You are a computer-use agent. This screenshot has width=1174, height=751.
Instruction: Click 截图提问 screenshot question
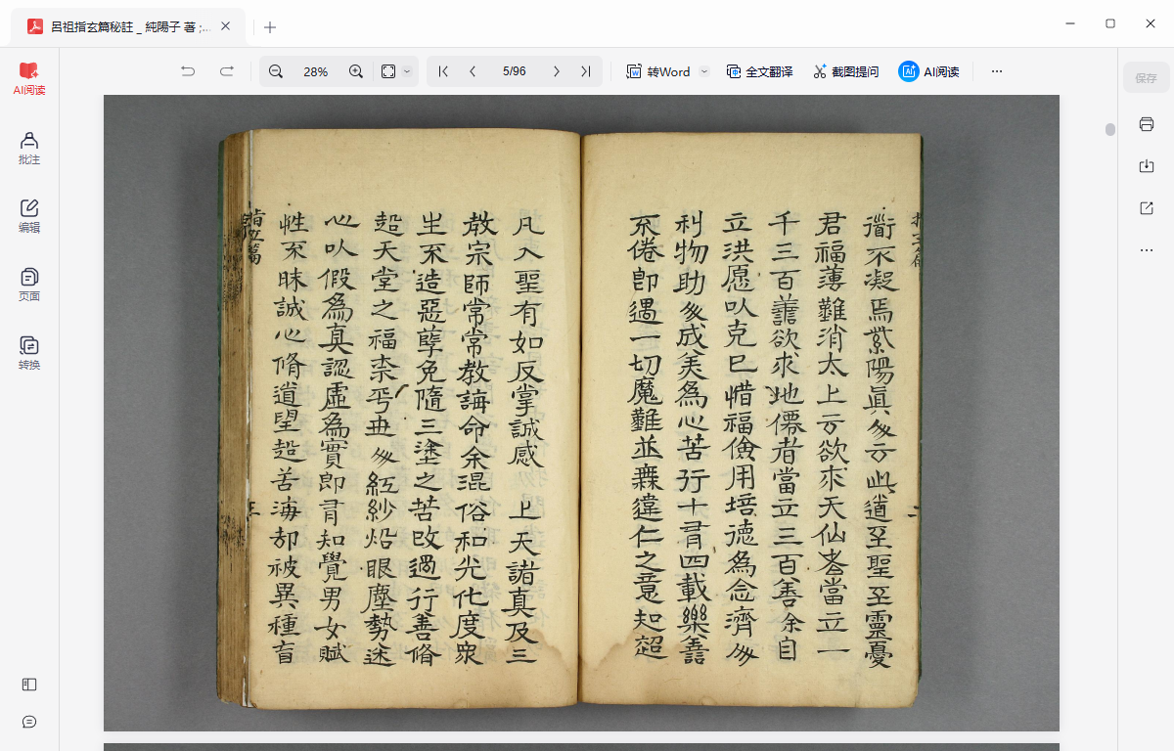click(x=845, y=71)
